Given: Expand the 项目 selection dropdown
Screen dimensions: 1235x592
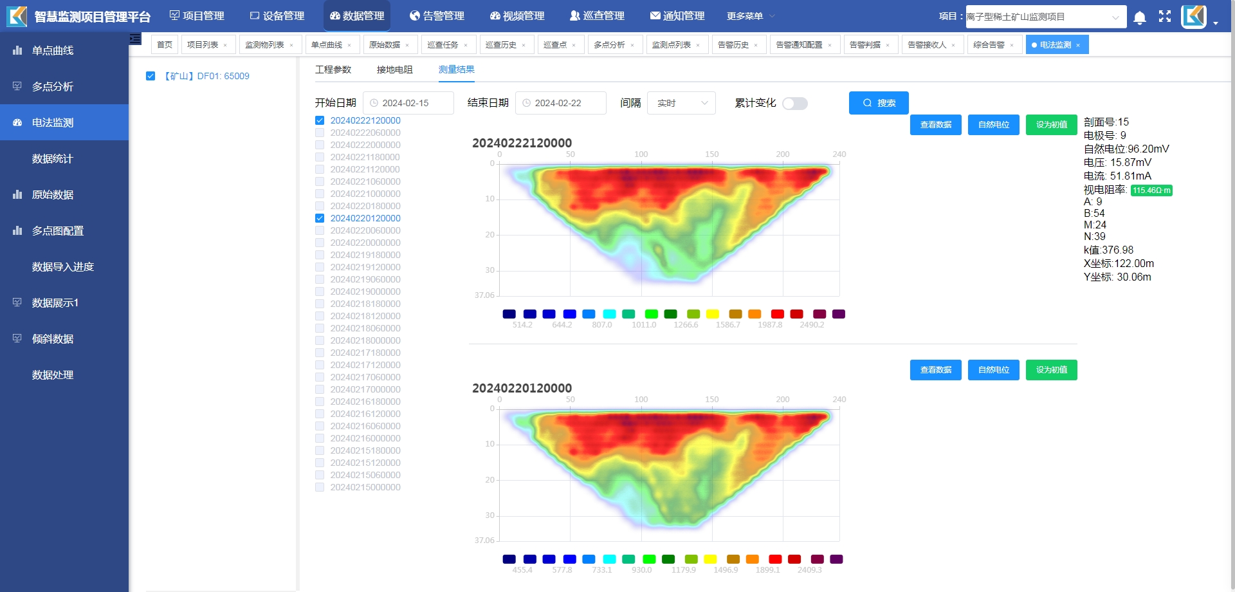Looking at the screenshot, I should coord(1046,17).
